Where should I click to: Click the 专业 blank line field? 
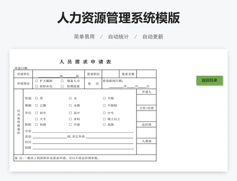coord(83,131)
